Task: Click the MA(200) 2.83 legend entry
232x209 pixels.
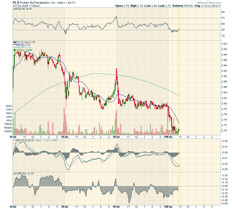Action: [x=23, y=47]
